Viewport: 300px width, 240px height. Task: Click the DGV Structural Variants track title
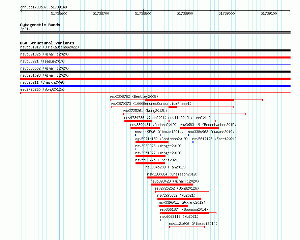tap(47, 43)
